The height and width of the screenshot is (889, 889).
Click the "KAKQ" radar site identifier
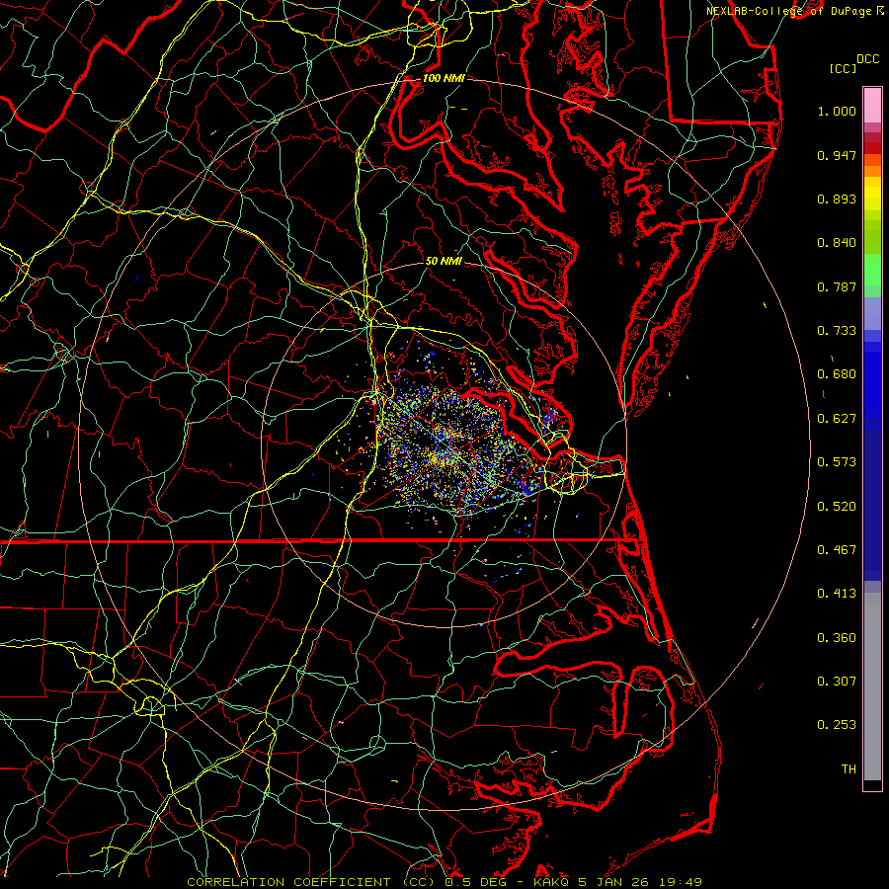551,882
